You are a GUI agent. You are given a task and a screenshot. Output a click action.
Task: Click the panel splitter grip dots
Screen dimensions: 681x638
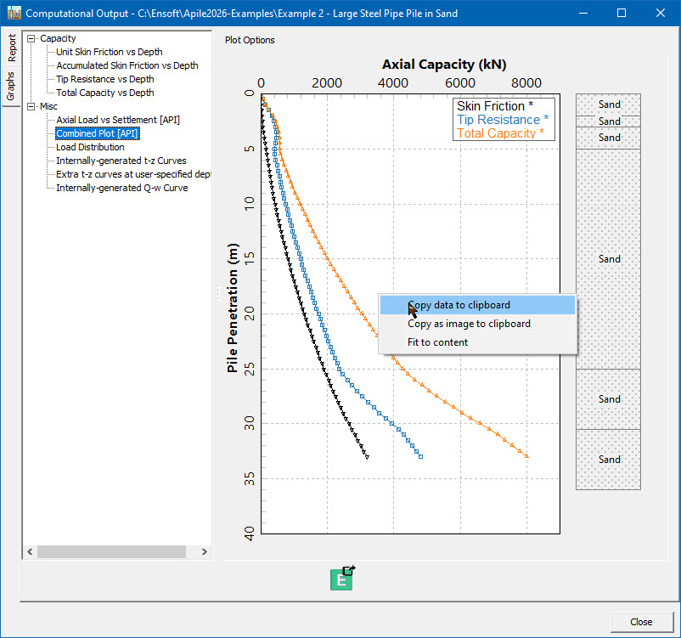(217, 292)
